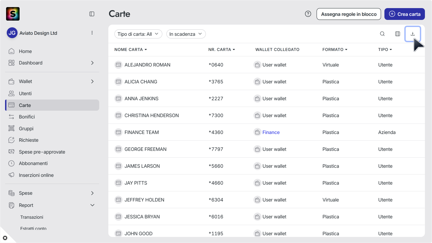This screenshot has height=243, width=432.
Task: Select Carte in the sidebar
Action: coord(52,105)
